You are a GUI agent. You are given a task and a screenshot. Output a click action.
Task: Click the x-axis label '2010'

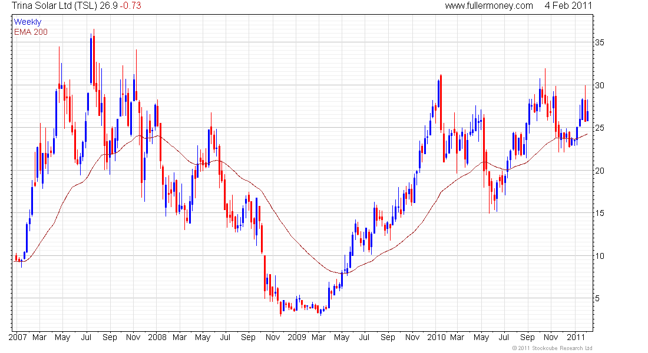tap(437, 337)
